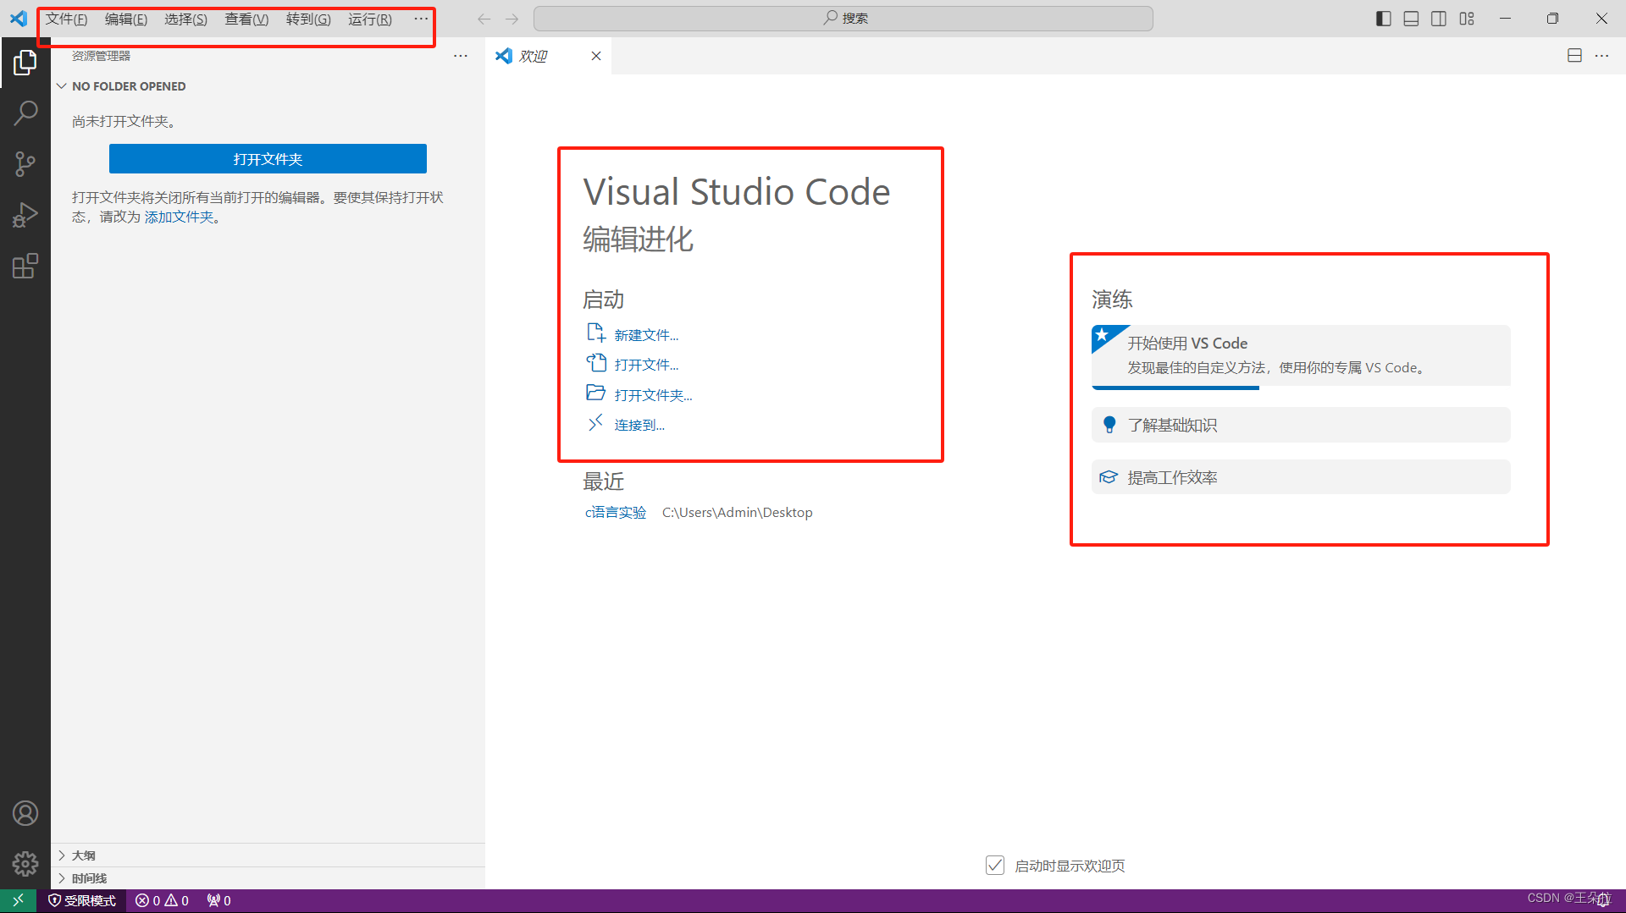Open the Extensions view

coord(25,267)
